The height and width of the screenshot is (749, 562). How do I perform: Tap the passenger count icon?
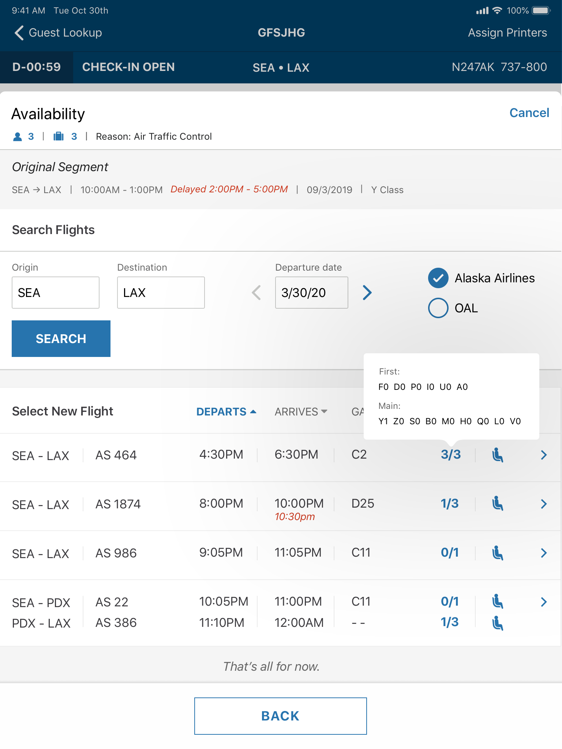17,137
